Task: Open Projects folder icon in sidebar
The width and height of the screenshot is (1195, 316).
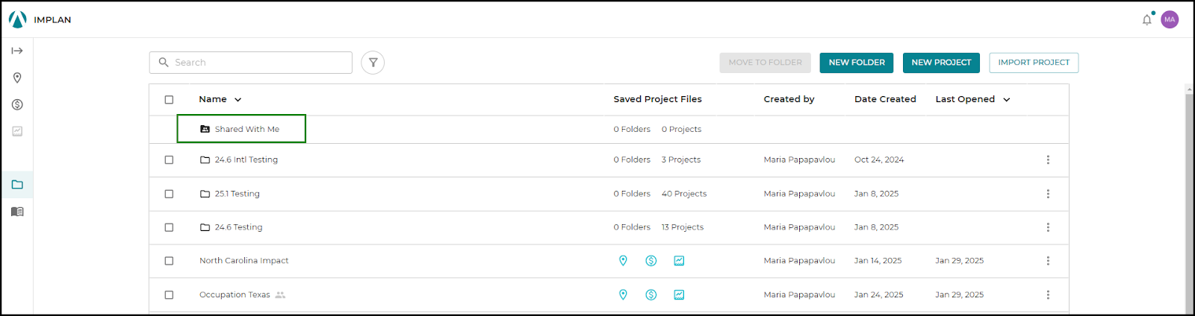Action: coord(17,185)
